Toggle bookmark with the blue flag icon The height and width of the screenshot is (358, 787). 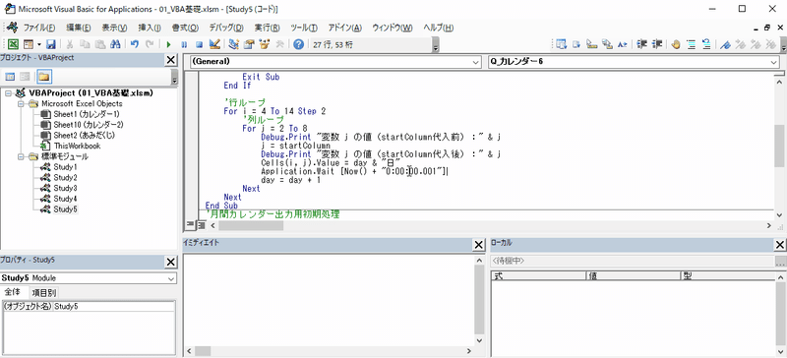click(725, 44)
